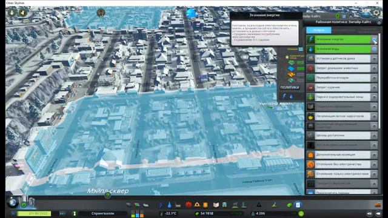Click the highlighted Policies icon in the bottom toolbar
388x218 pixels.
tap(298, 205)
